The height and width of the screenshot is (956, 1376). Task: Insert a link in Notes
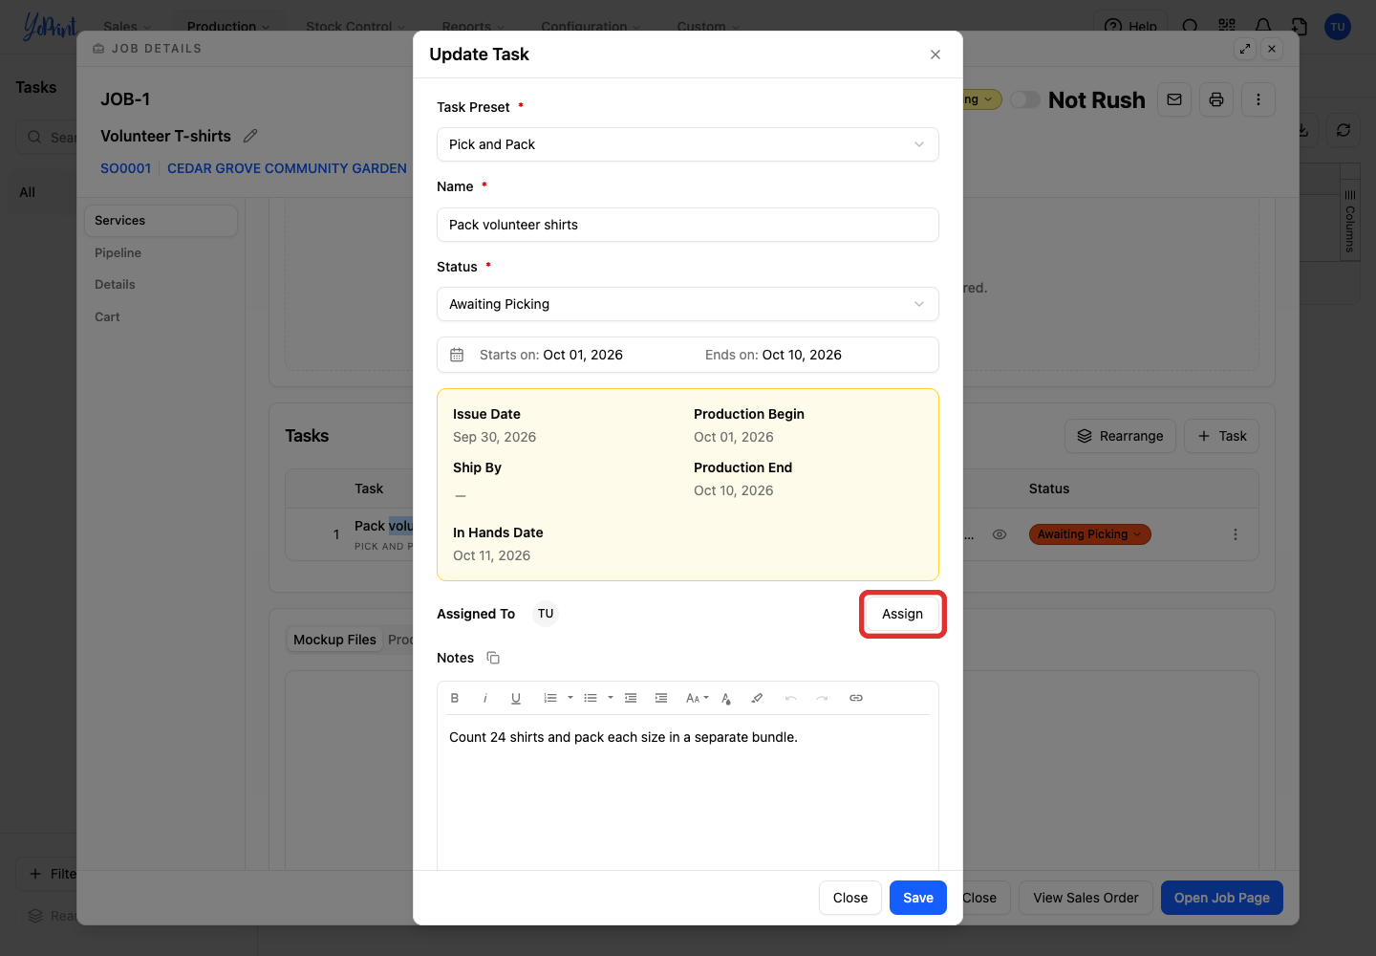pos(856,698)
